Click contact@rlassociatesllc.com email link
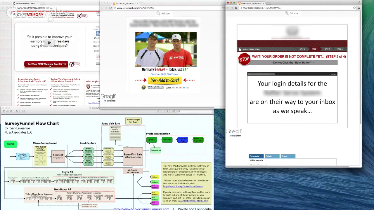This screenshot has width=374, height=210. [194, 201]
